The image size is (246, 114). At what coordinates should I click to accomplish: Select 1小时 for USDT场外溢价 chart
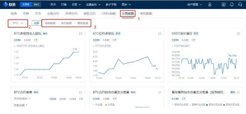185,40
